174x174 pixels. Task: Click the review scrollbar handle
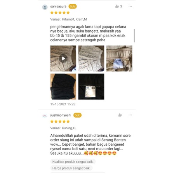pos(134,36)
